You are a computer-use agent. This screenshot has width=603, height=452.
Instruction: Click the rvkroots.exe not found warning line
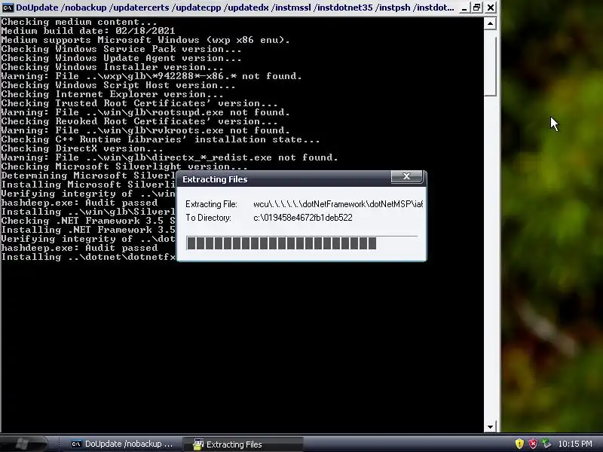pos(145,130)
